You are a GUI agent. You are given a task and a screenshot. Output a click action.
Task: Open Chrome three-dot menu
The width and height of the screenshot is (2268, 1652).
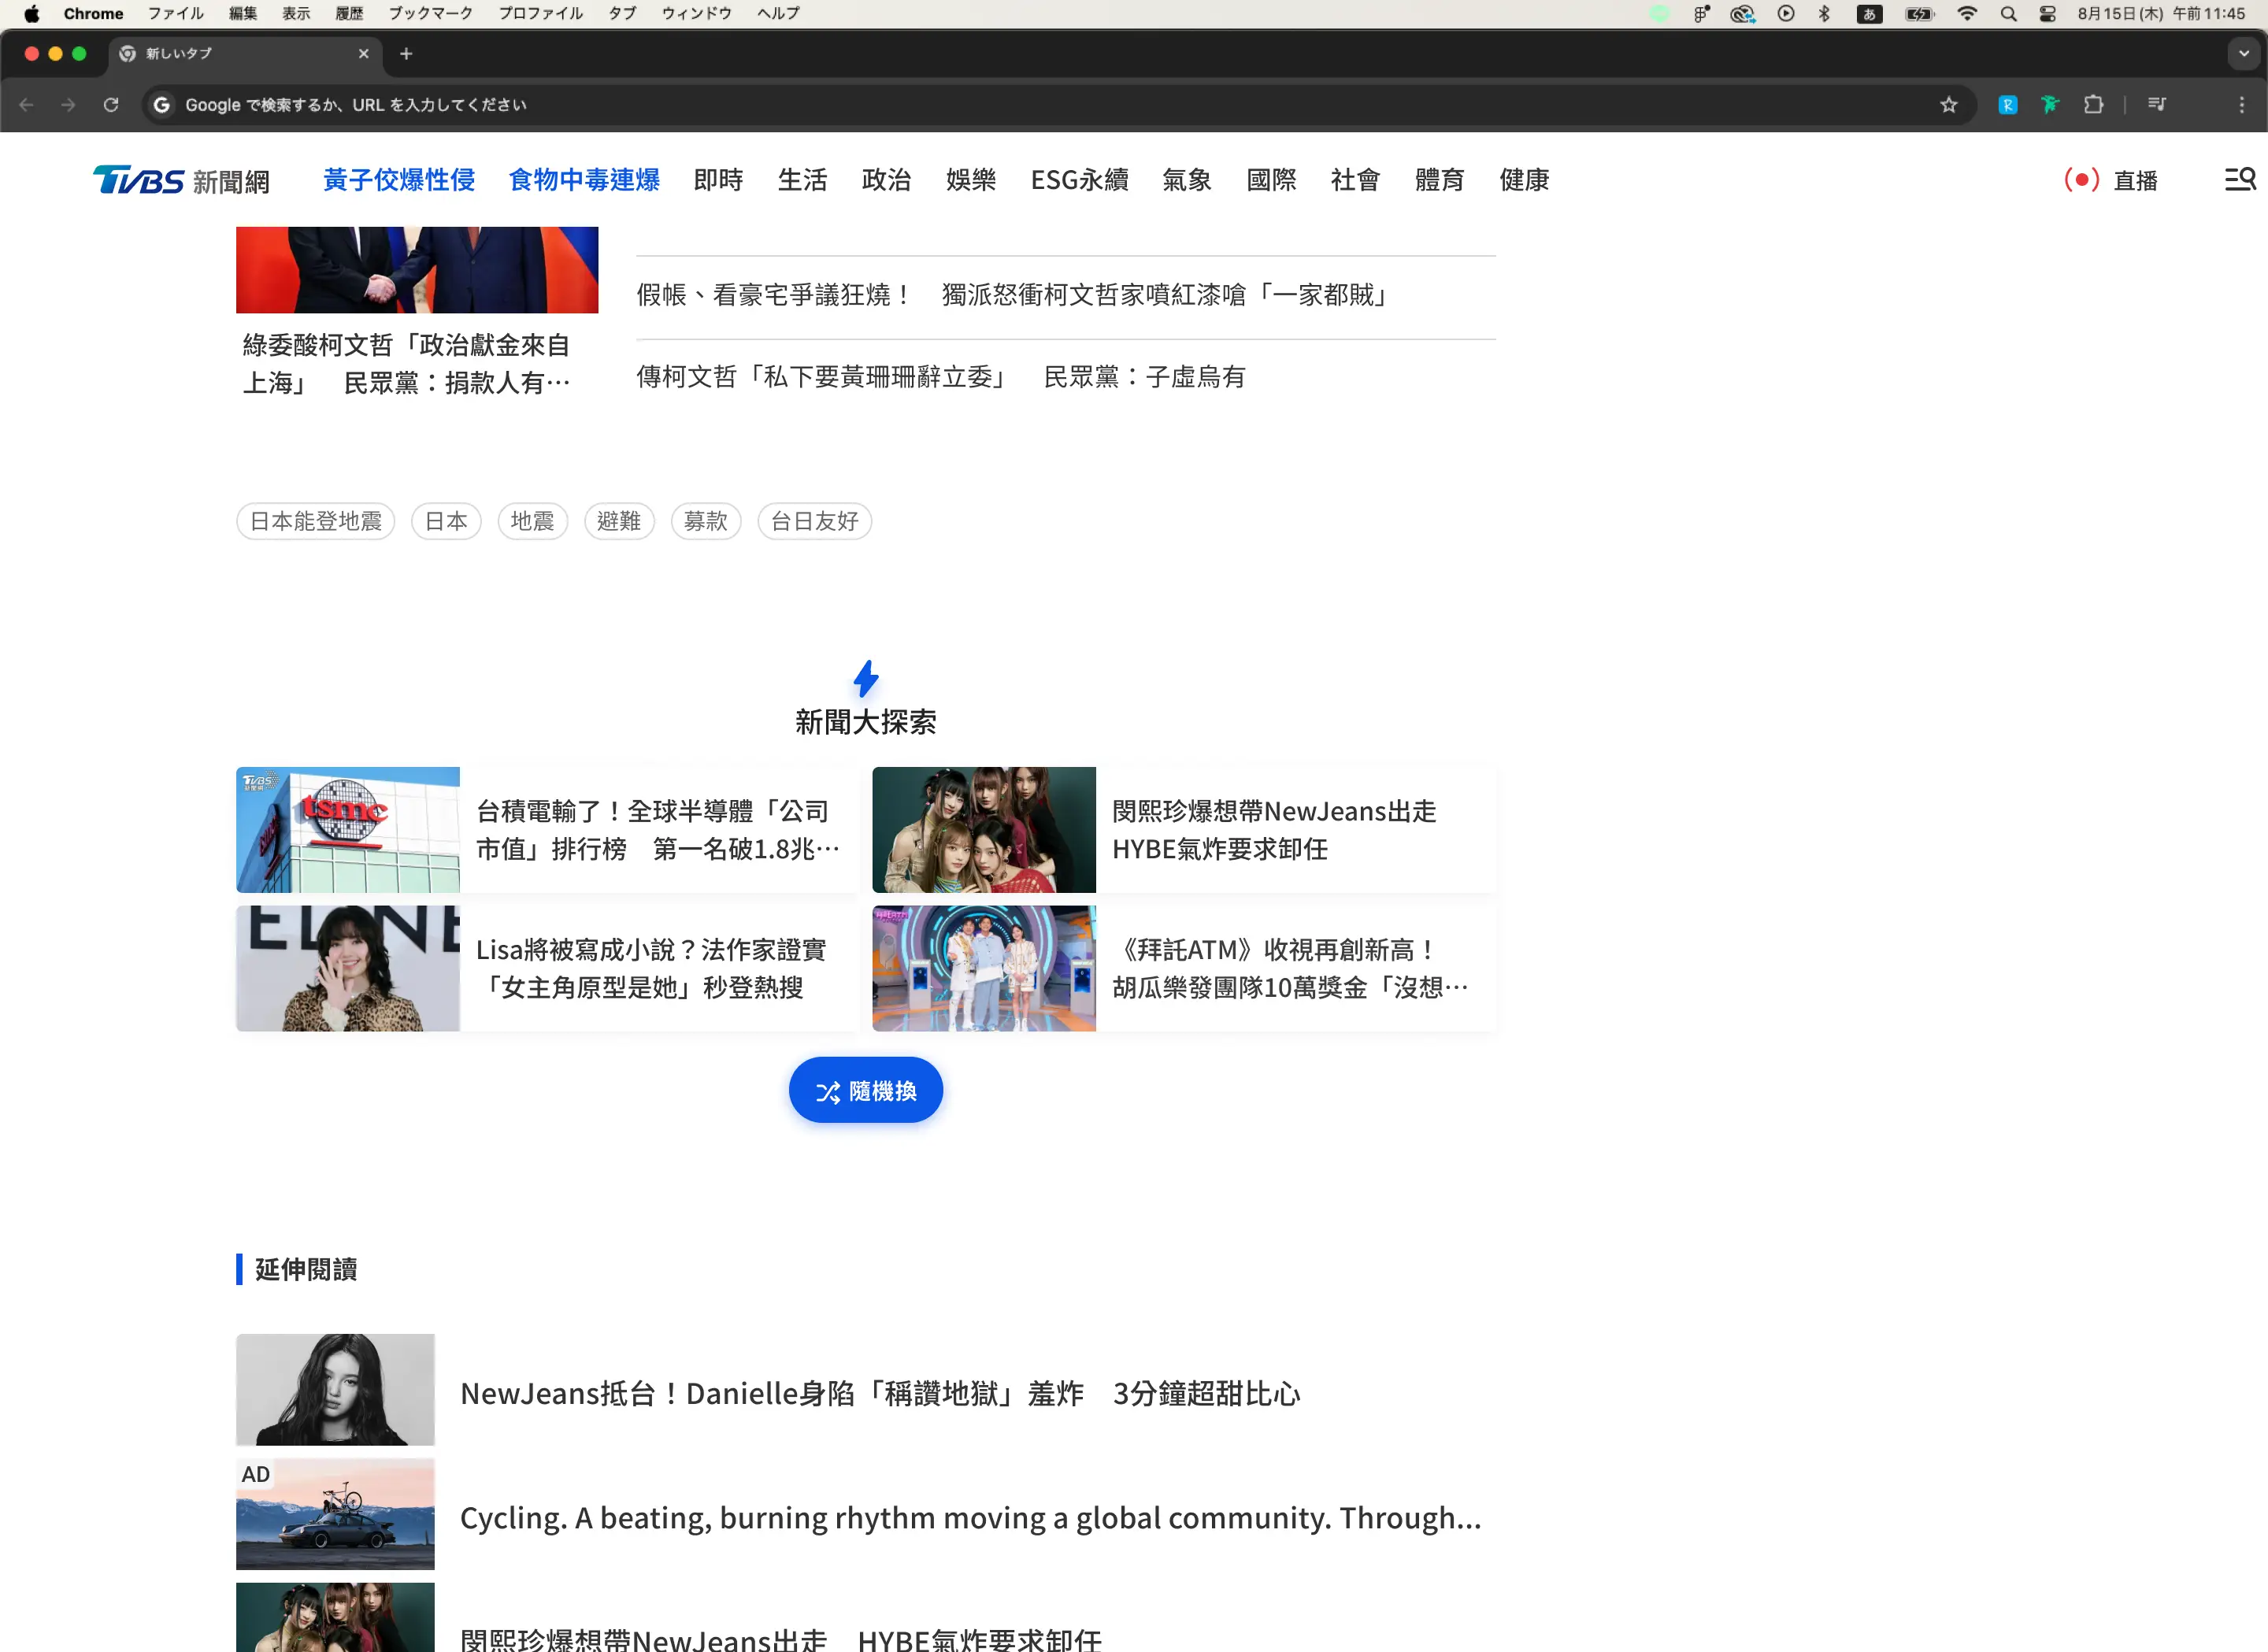[2241, 105]
